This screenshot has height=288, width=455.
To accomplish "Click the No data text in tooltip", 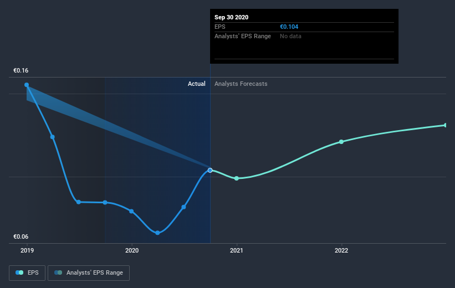I will point(290,36).
